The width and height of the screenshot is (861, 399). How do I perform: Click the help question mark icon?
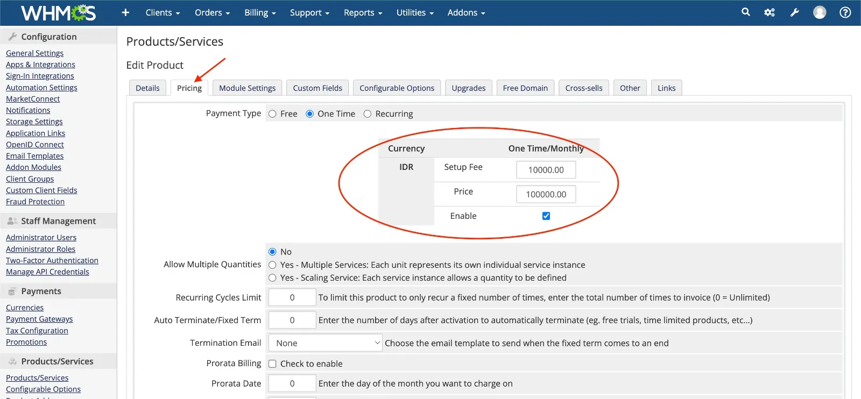tap(845, 12)
